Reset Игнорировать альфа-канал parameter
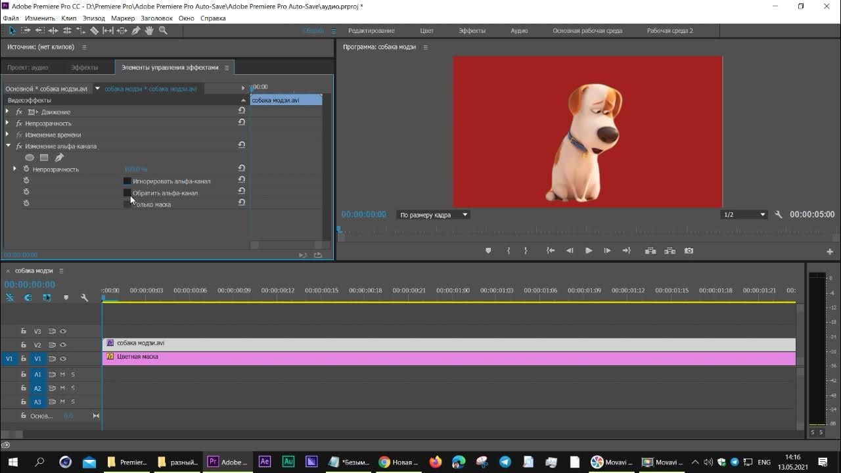Screen dimensions: 841x473 click(242, 180)
